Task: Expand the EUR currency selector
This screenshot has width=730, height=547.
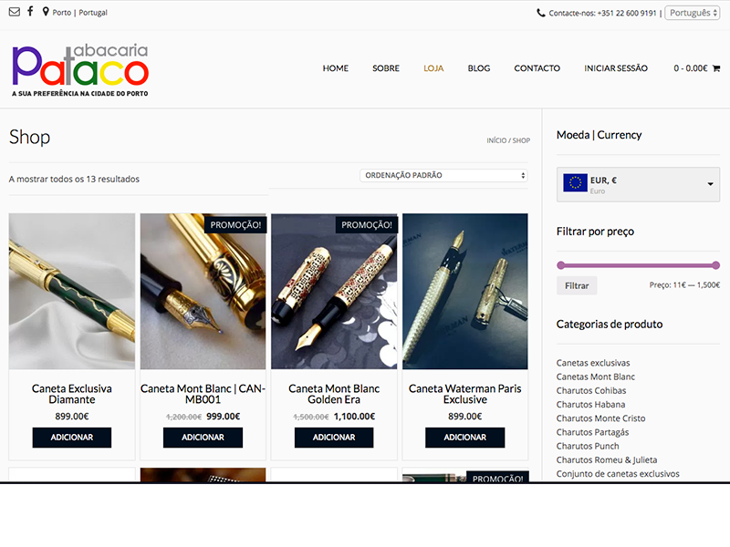Action: click(x=638, y=185)
